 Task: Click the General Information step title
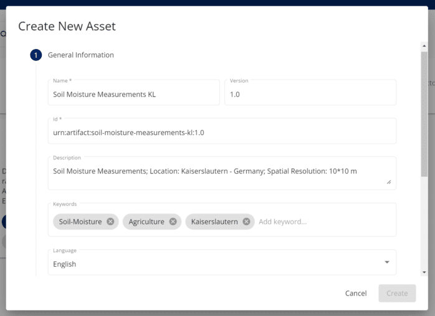tap(81, 55)
